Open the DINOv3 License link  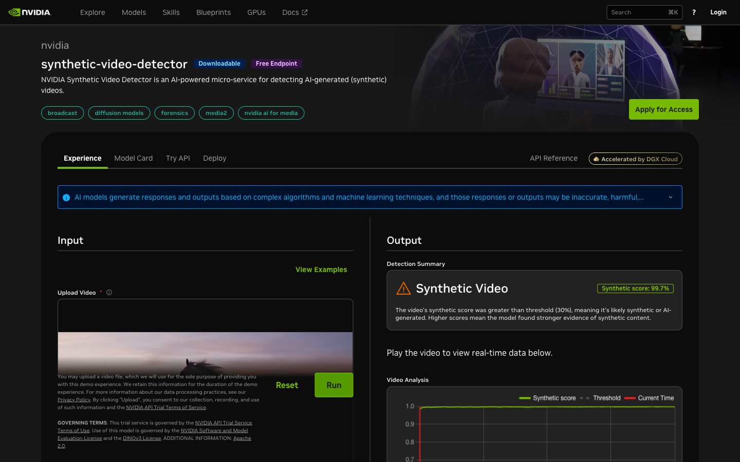point(142,438)
